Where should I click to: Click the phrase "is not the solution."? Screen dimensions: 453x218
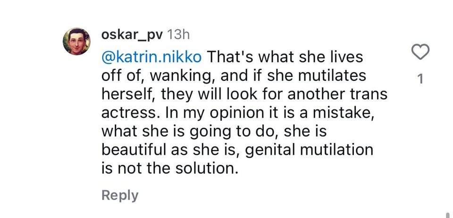tap(170, 168)
